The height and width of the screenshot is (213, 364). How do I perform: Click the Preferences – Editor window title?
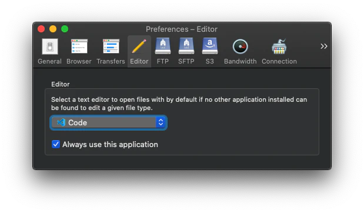click(182, 29)
